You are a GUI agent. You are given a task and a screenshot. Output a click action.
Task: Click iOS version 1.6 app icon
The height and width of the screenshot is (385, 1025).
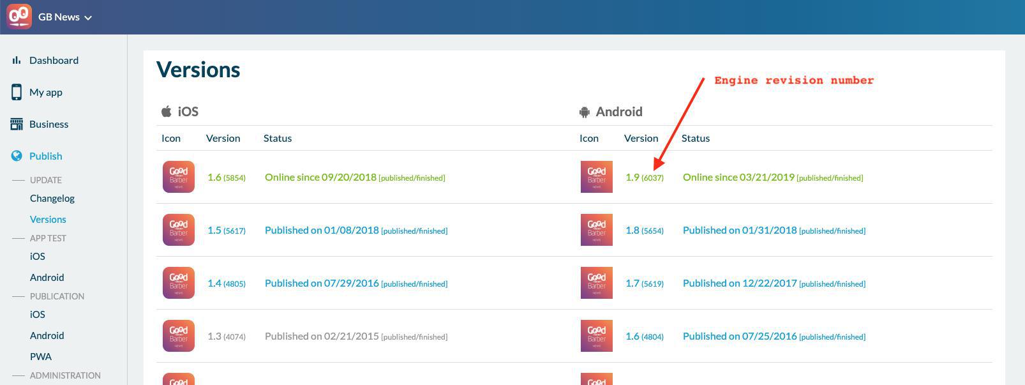click(x=179, y=177)
